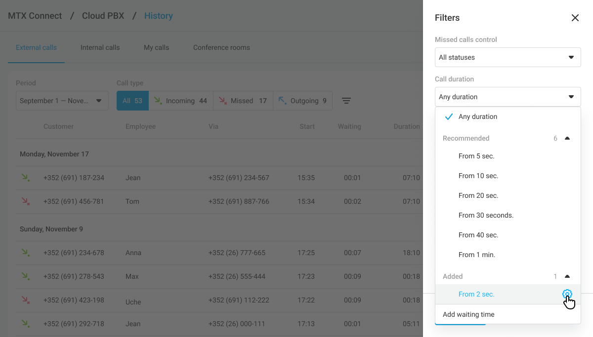Viewport: 593px width, 337px height.
Task: Open the Period date range dropdown
Action: pyautogui.click(x=62, y=101)
